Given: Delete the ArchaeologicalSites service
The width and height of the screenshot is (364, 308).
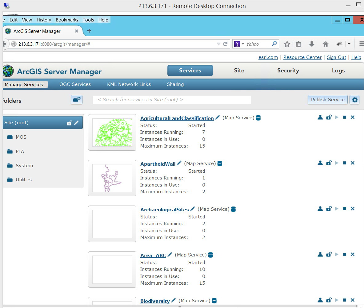Looking at the screenshot, I should point(353,209).
